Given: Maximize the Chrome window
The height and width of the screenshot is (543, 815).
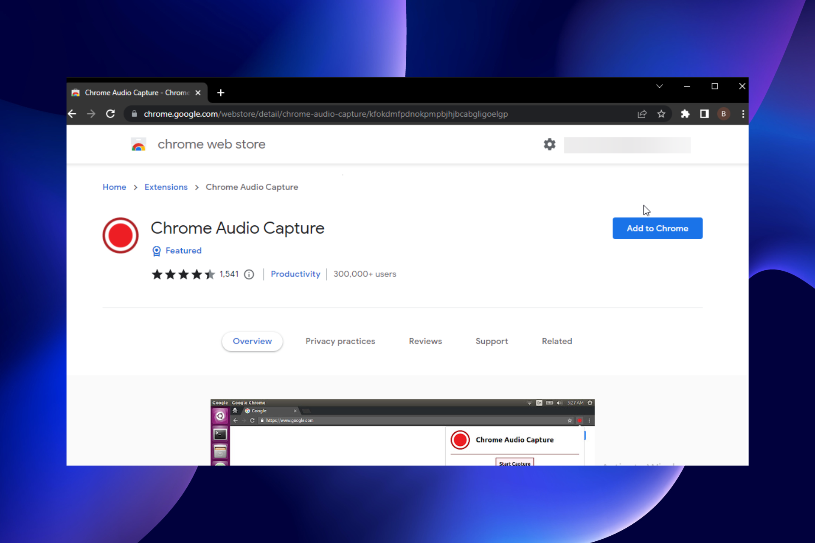Looking at the screenshot, I should point(714,86).
